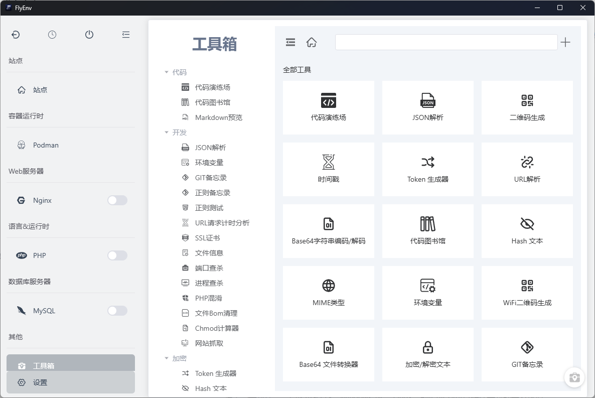Launch the 时间戳 timestamp tool
The height and width of the screenshot is (398, 595).
point(328,169)
